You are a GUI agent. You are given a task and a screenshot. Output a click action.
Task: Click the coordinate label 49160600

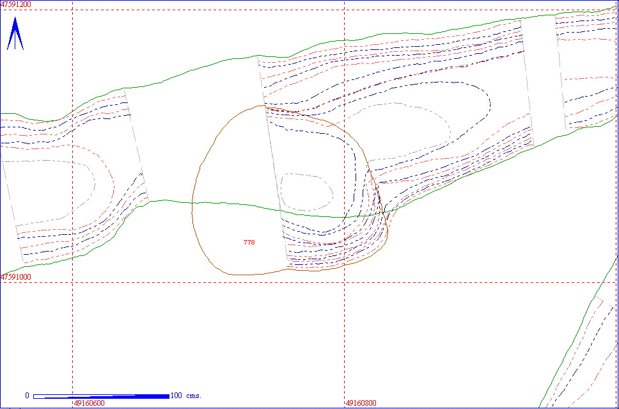point(90,403)
